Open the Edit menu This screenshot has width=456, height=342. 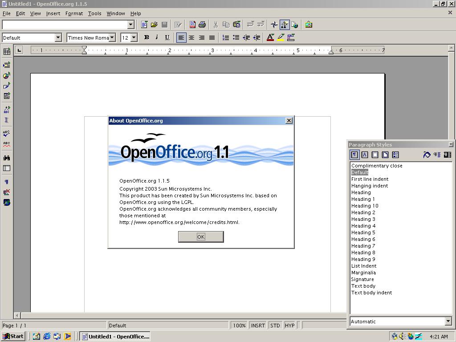[20, 13]
